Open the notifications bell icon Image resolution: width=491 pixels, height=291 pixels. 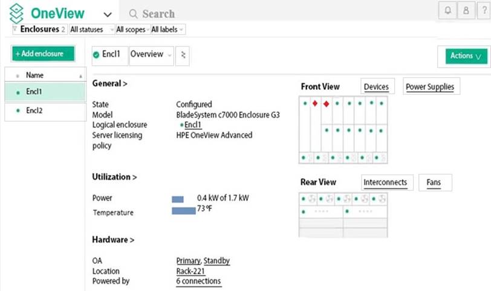click(446, 11)
